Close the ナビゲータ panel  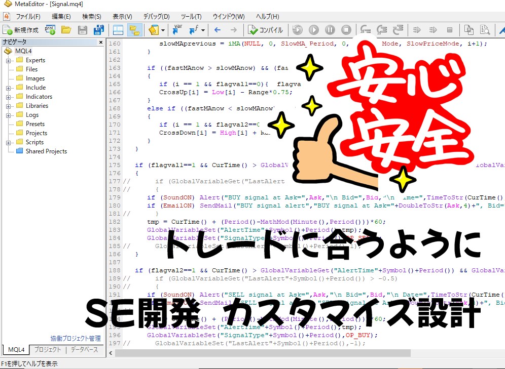pyautogui.click(x=101, y=42)
